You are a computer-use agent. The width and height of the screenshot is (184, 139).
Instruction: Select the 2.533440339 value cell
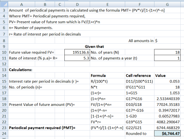pos(167,99)
